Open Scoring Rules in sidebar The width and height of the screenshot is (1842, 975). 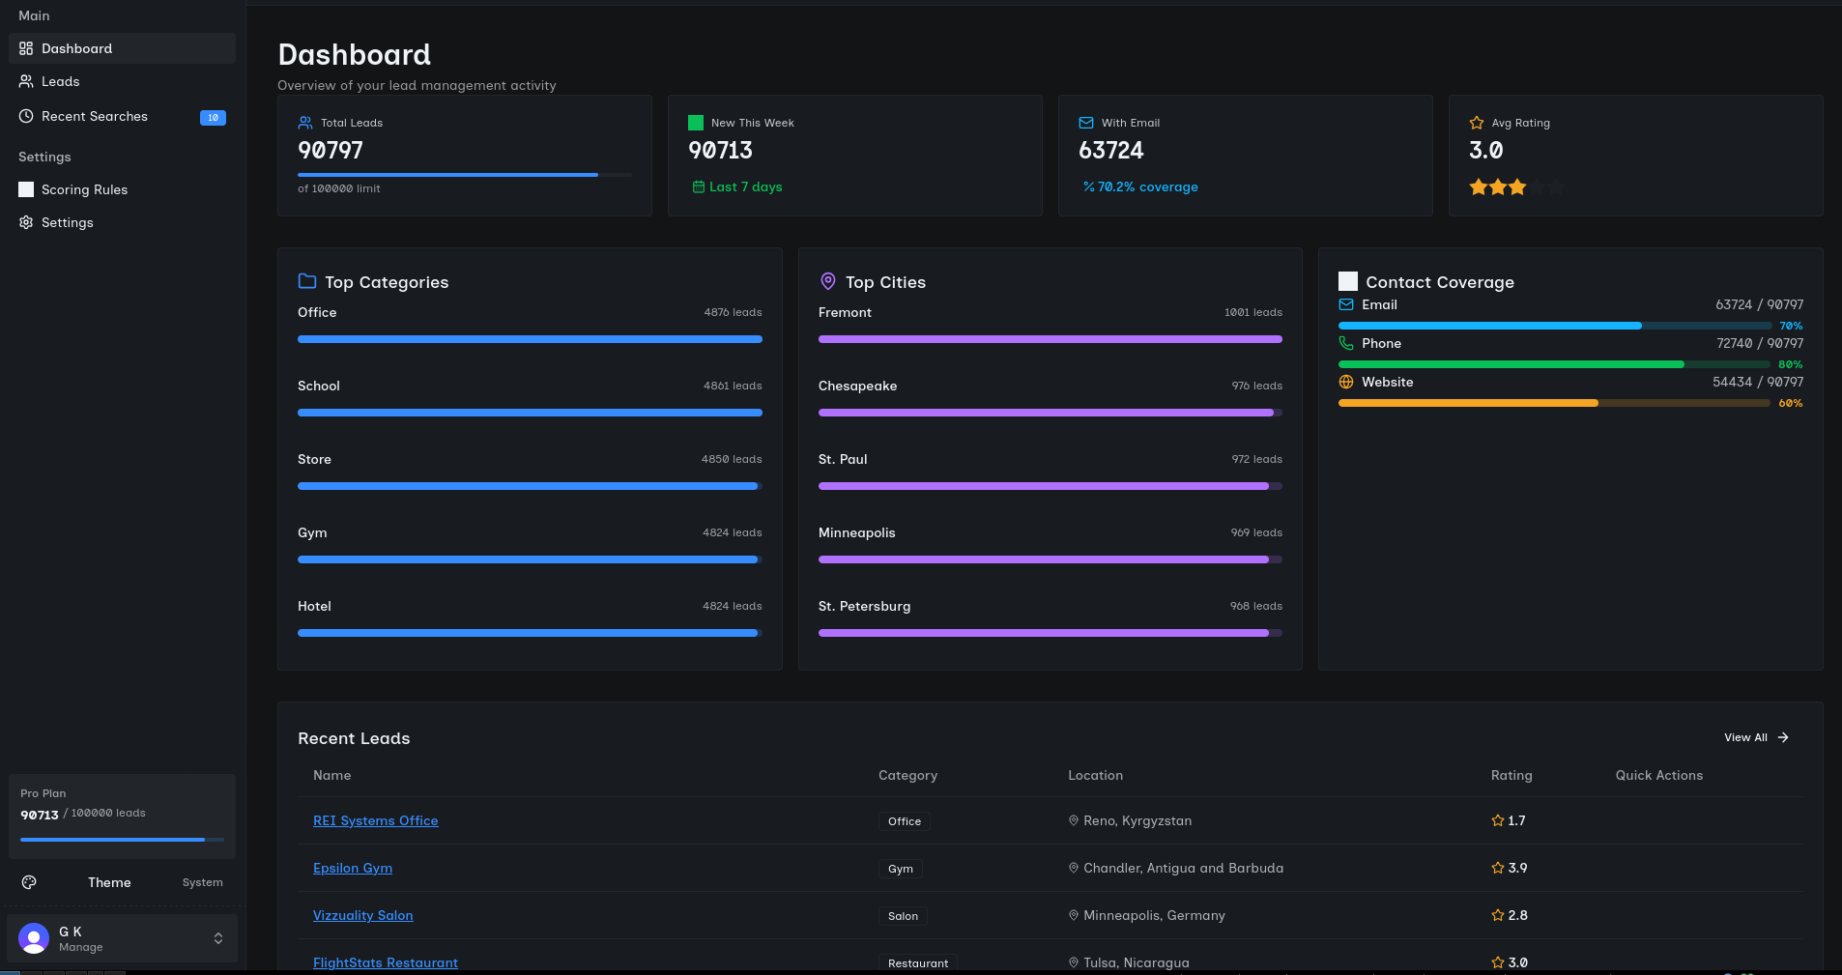pos(122,189)
